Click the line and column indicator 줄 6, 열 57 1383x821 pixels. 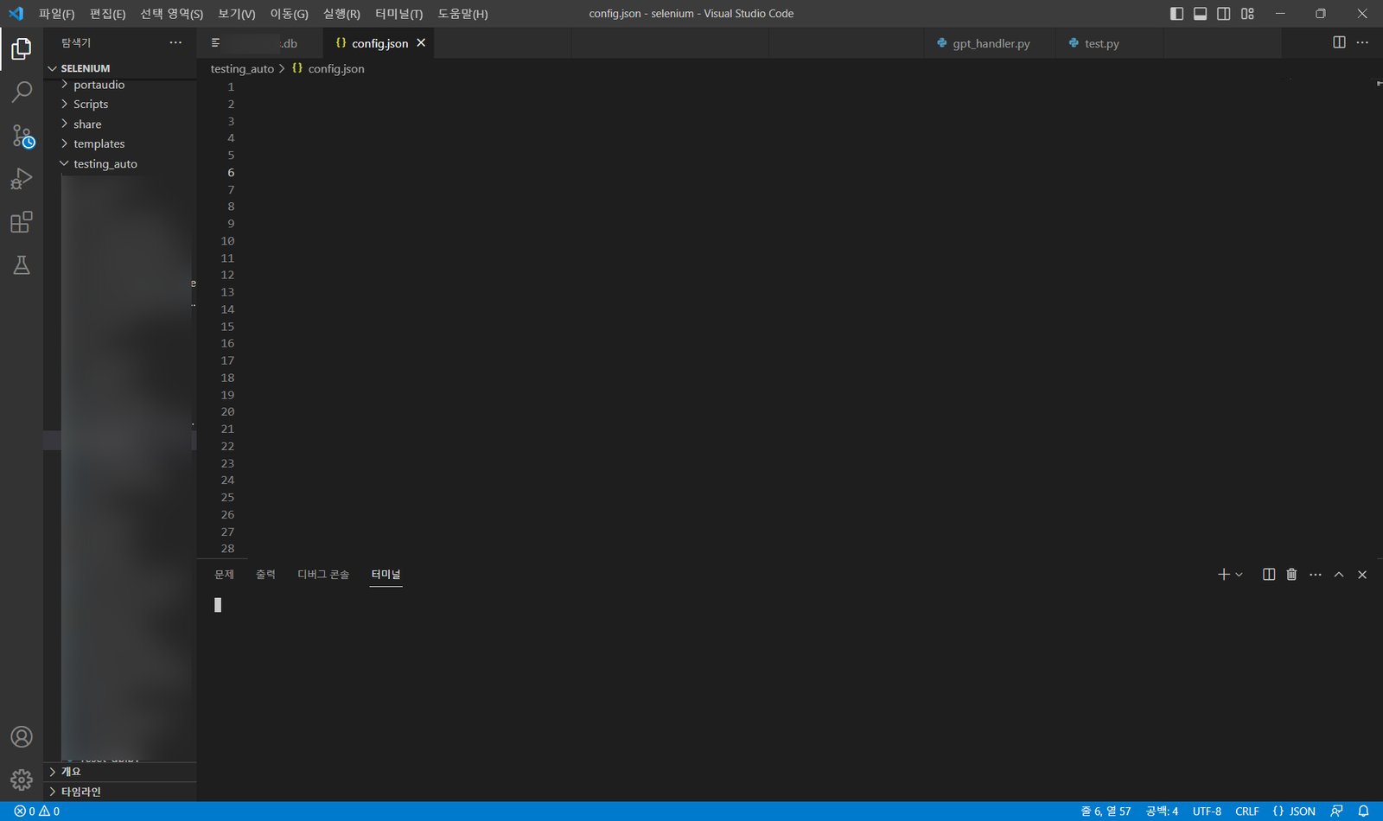pos(1106,811)
